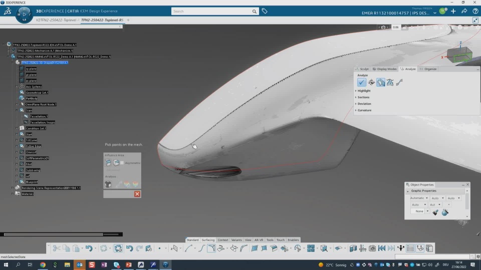This screenshot has height=270, width=481.
Task: Select the Point creation tool
Action: pos(159,248)
